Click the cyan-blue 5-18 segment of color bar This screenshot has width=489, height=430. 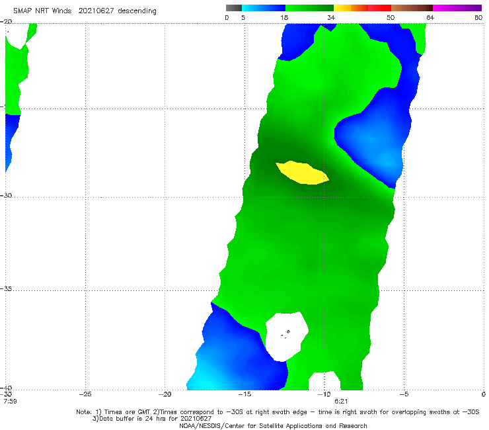coord(264,8)
